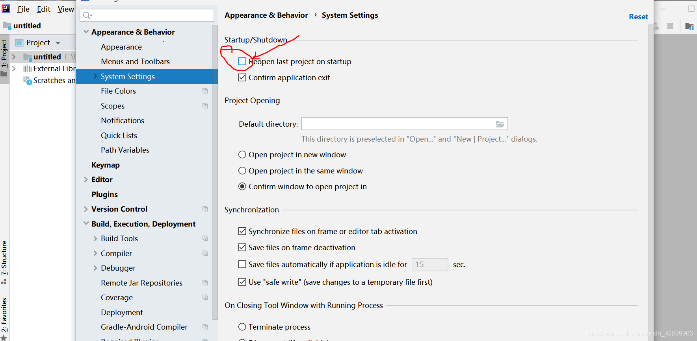Click the settings search field

[147, 15]
